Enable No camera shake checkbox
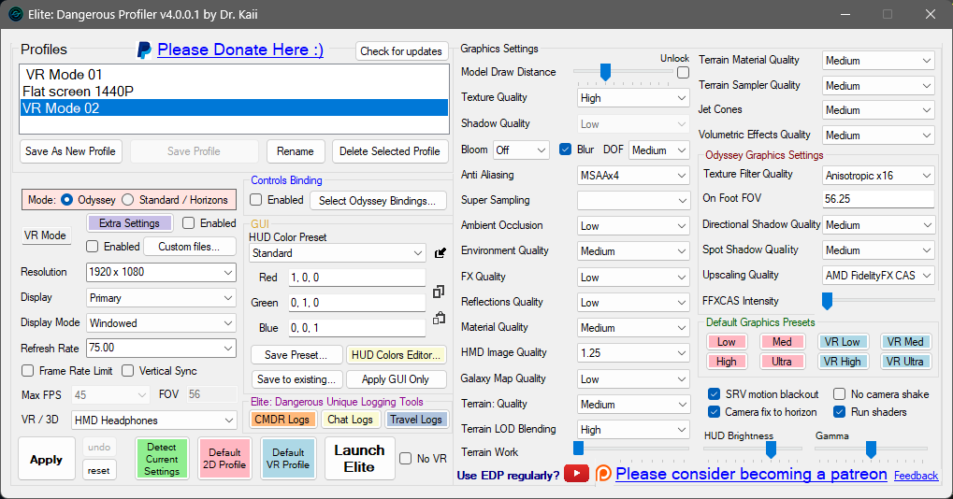953x499 pixels. click(x=839, y=394)
